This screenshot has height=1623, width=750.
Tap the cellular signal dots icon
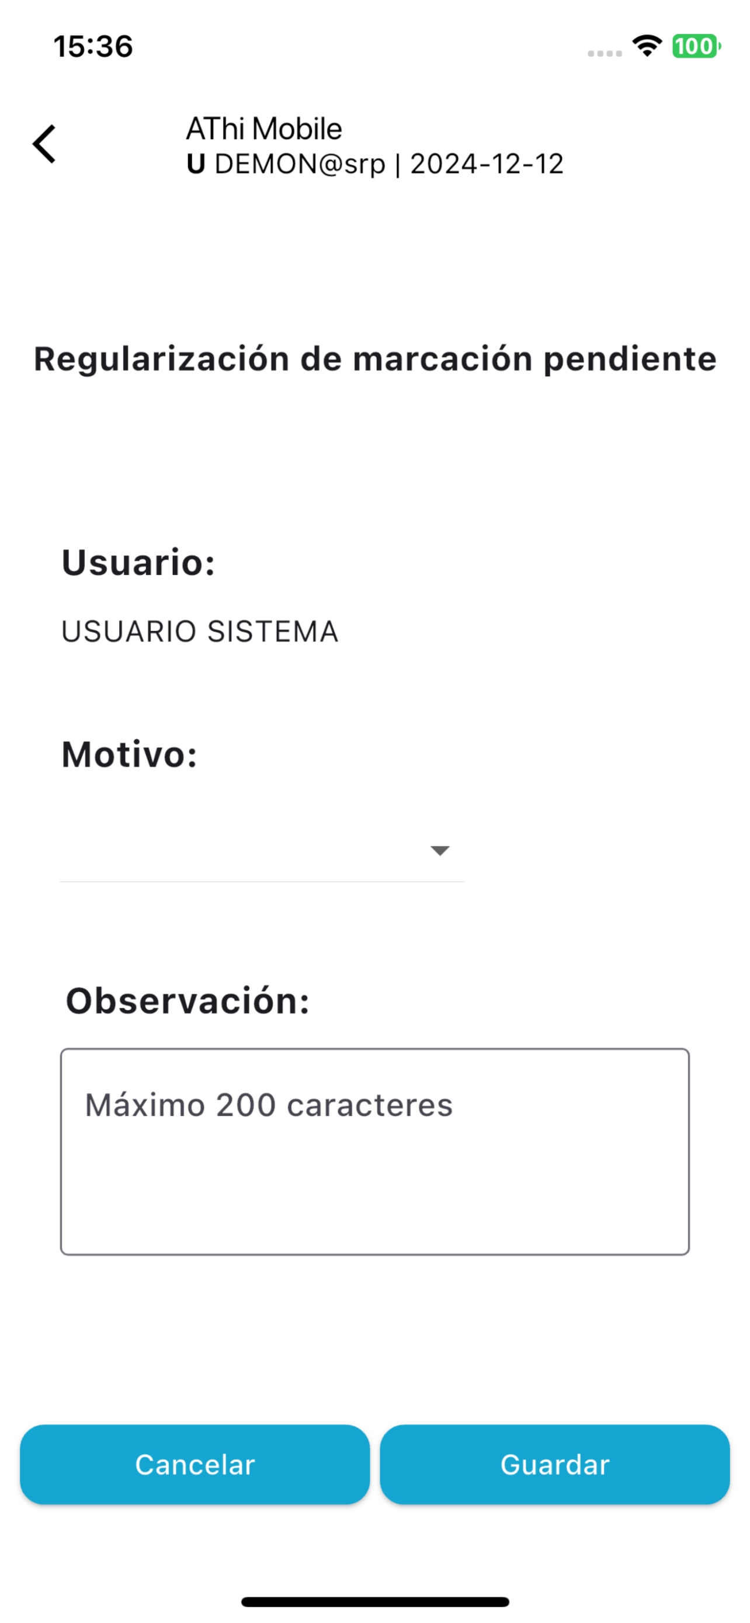605,54
